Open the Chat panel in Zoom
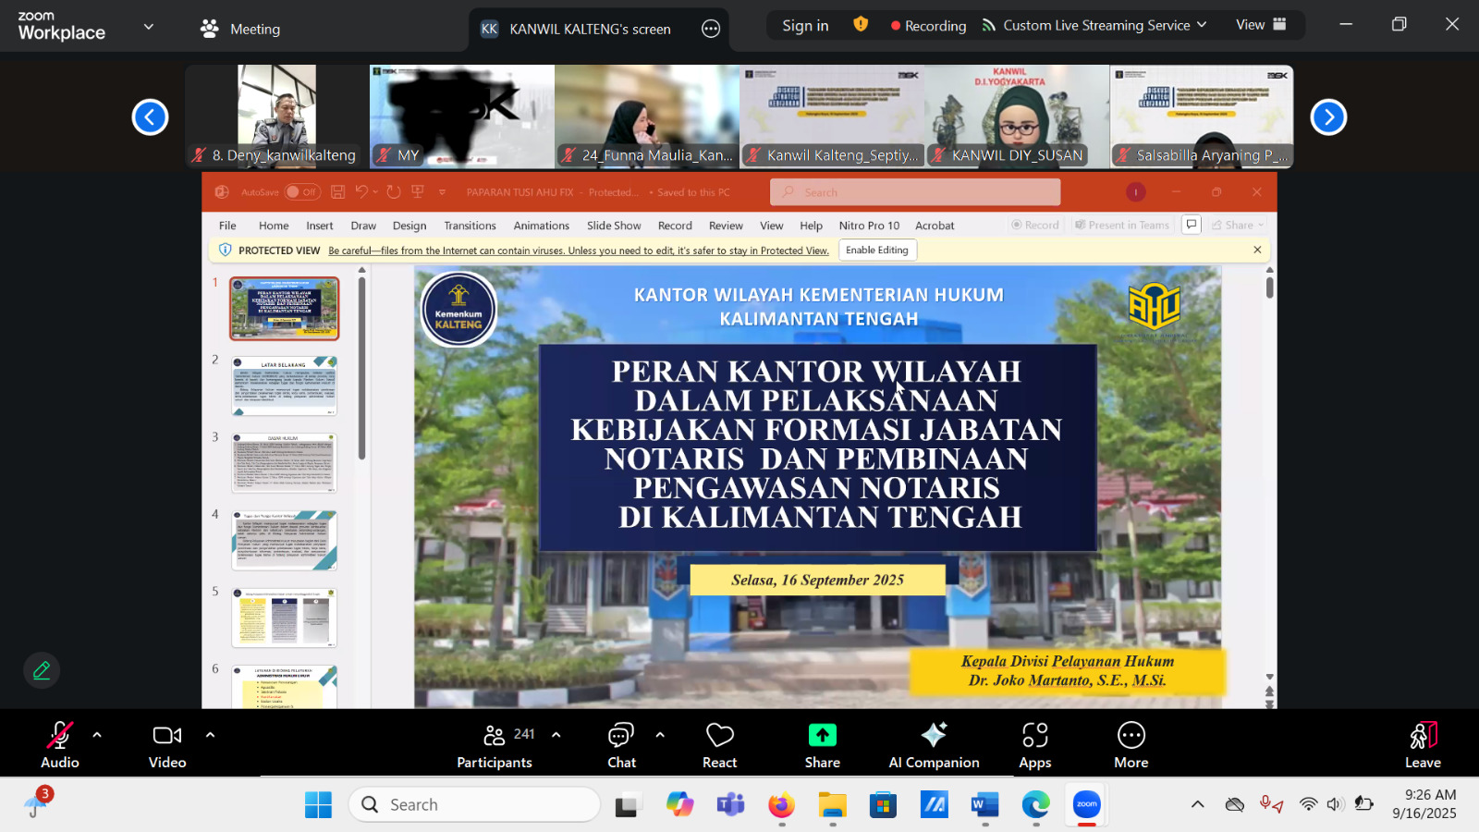 click(x=620, y=740)
